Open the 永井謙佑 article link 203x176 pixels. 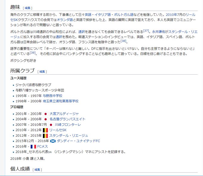point(159,32)
